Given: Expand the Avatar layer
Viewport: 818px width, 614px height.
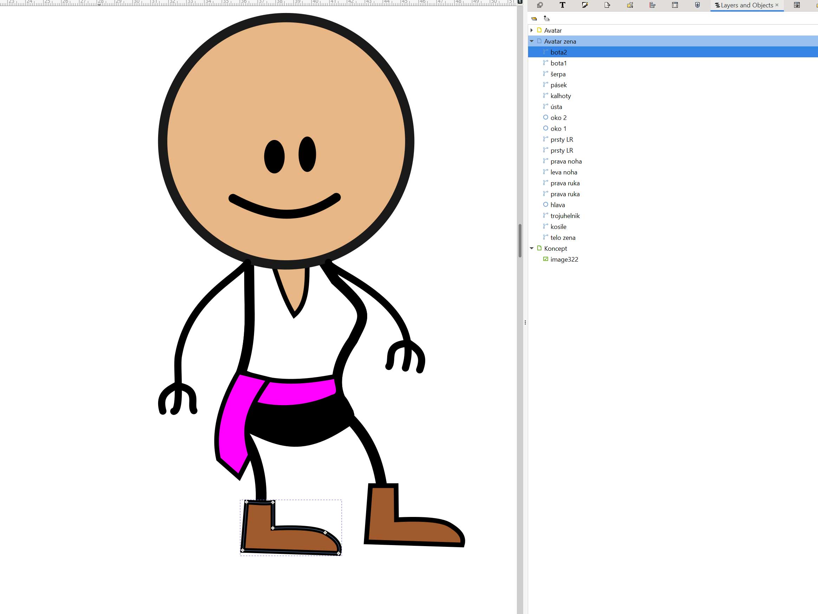Looking at the screenshot, I should [x=531, y=30].
